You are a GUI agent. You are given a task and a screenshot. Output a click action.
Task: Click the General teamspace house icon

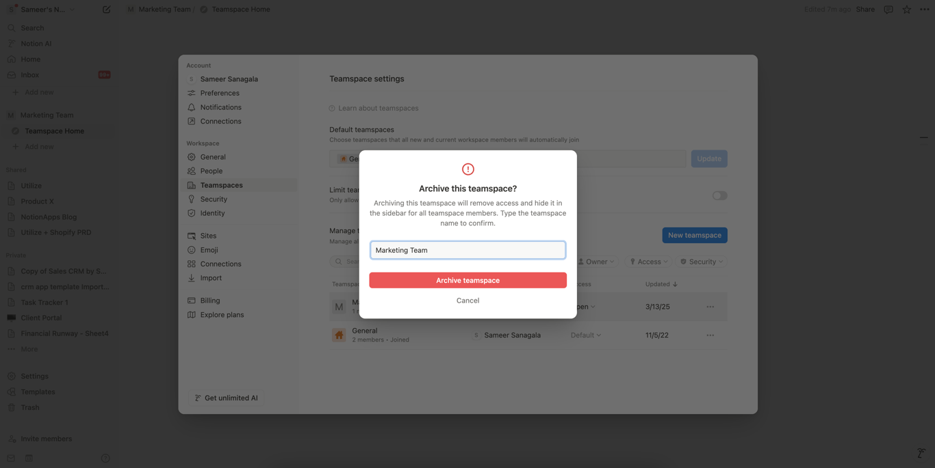click(x=339, y=335)
